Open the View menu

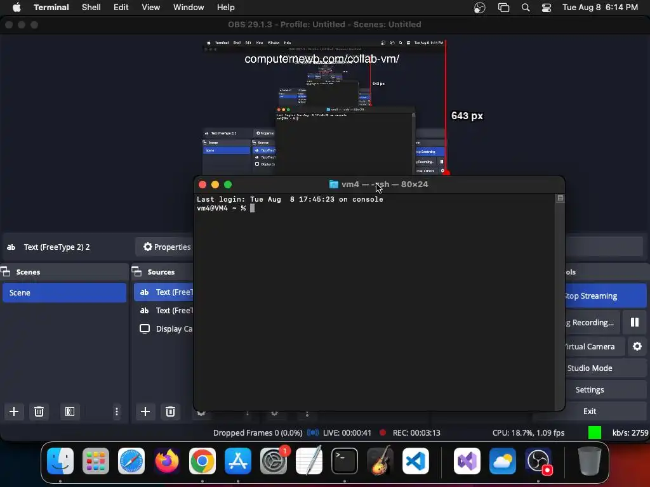pos(151,7)
